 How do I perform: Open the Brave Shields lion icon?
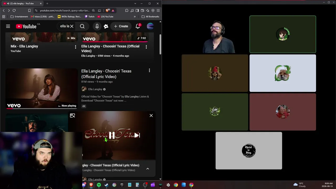tap(108, 10)
